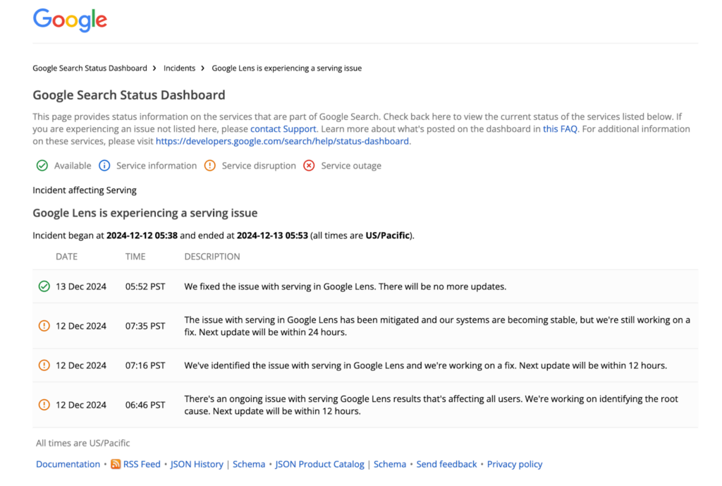Click the orange Service disruption icon
Screen dimensions: 722x486
(x=209, y=165)
